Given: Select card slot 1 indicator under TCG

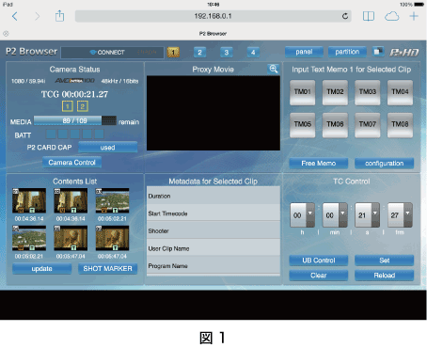Looking at the screenshot, I should pos(68,106).
